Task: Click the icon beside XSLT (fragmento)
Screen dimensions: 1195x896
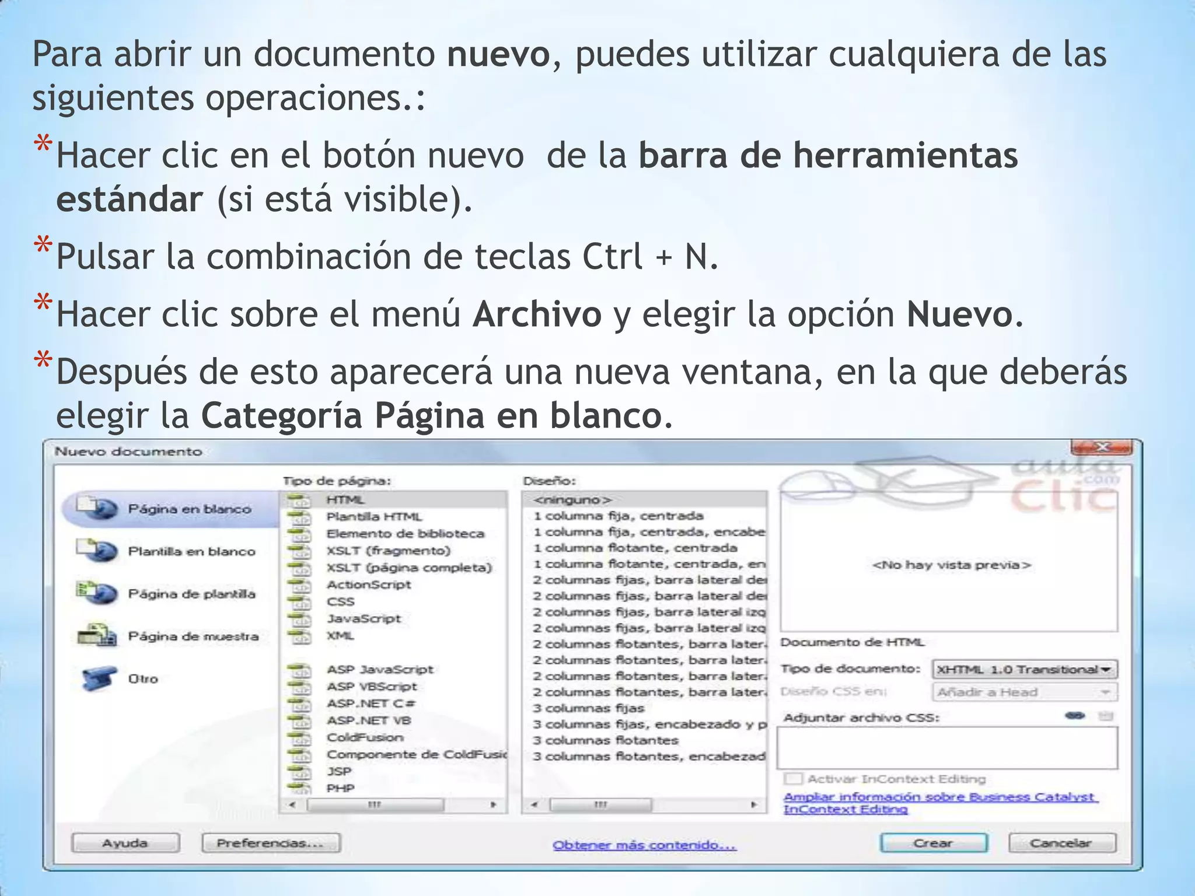Action: 299,551
